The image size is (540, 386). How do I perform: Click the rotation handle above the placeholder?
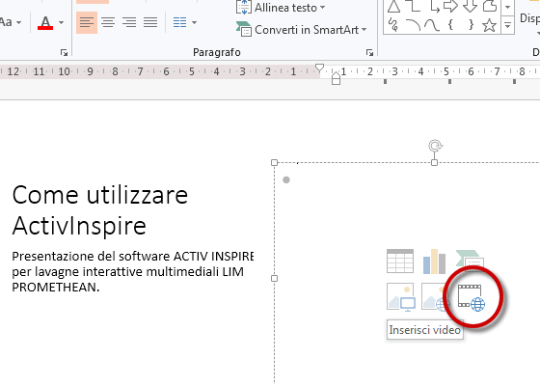tap(435, 146)
